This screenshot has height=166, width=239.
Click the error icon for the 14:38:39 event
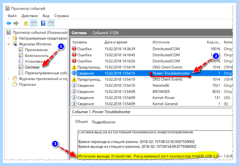(x=74, y=49)
